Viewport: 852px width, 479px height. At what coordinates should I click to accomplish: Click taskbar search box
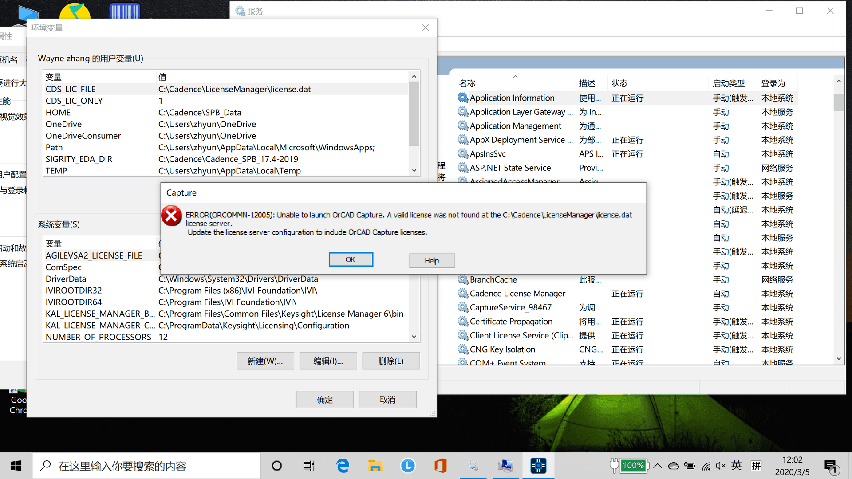146,466
